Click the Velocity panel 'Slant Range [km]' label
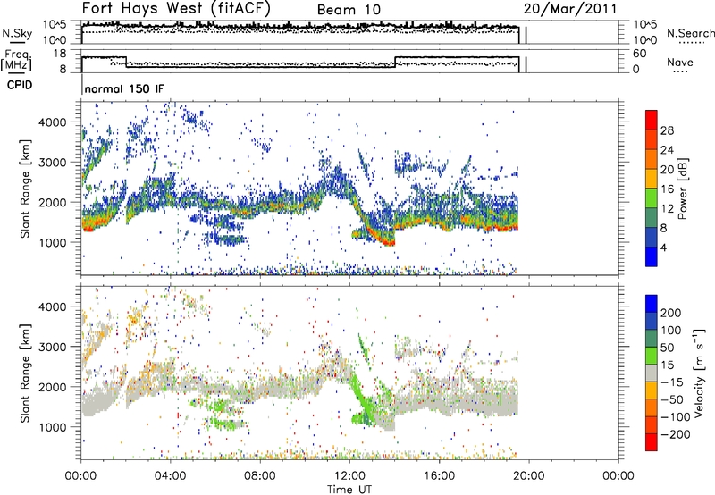This screenshot has height=495, width=715. (x=26, y=373)
